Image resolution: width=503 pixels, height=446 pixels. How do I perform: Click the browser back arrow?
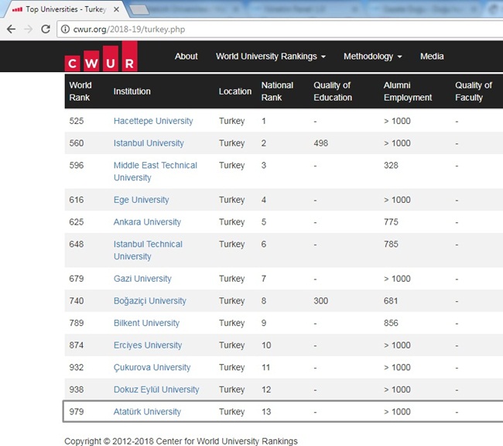point(12,29)
